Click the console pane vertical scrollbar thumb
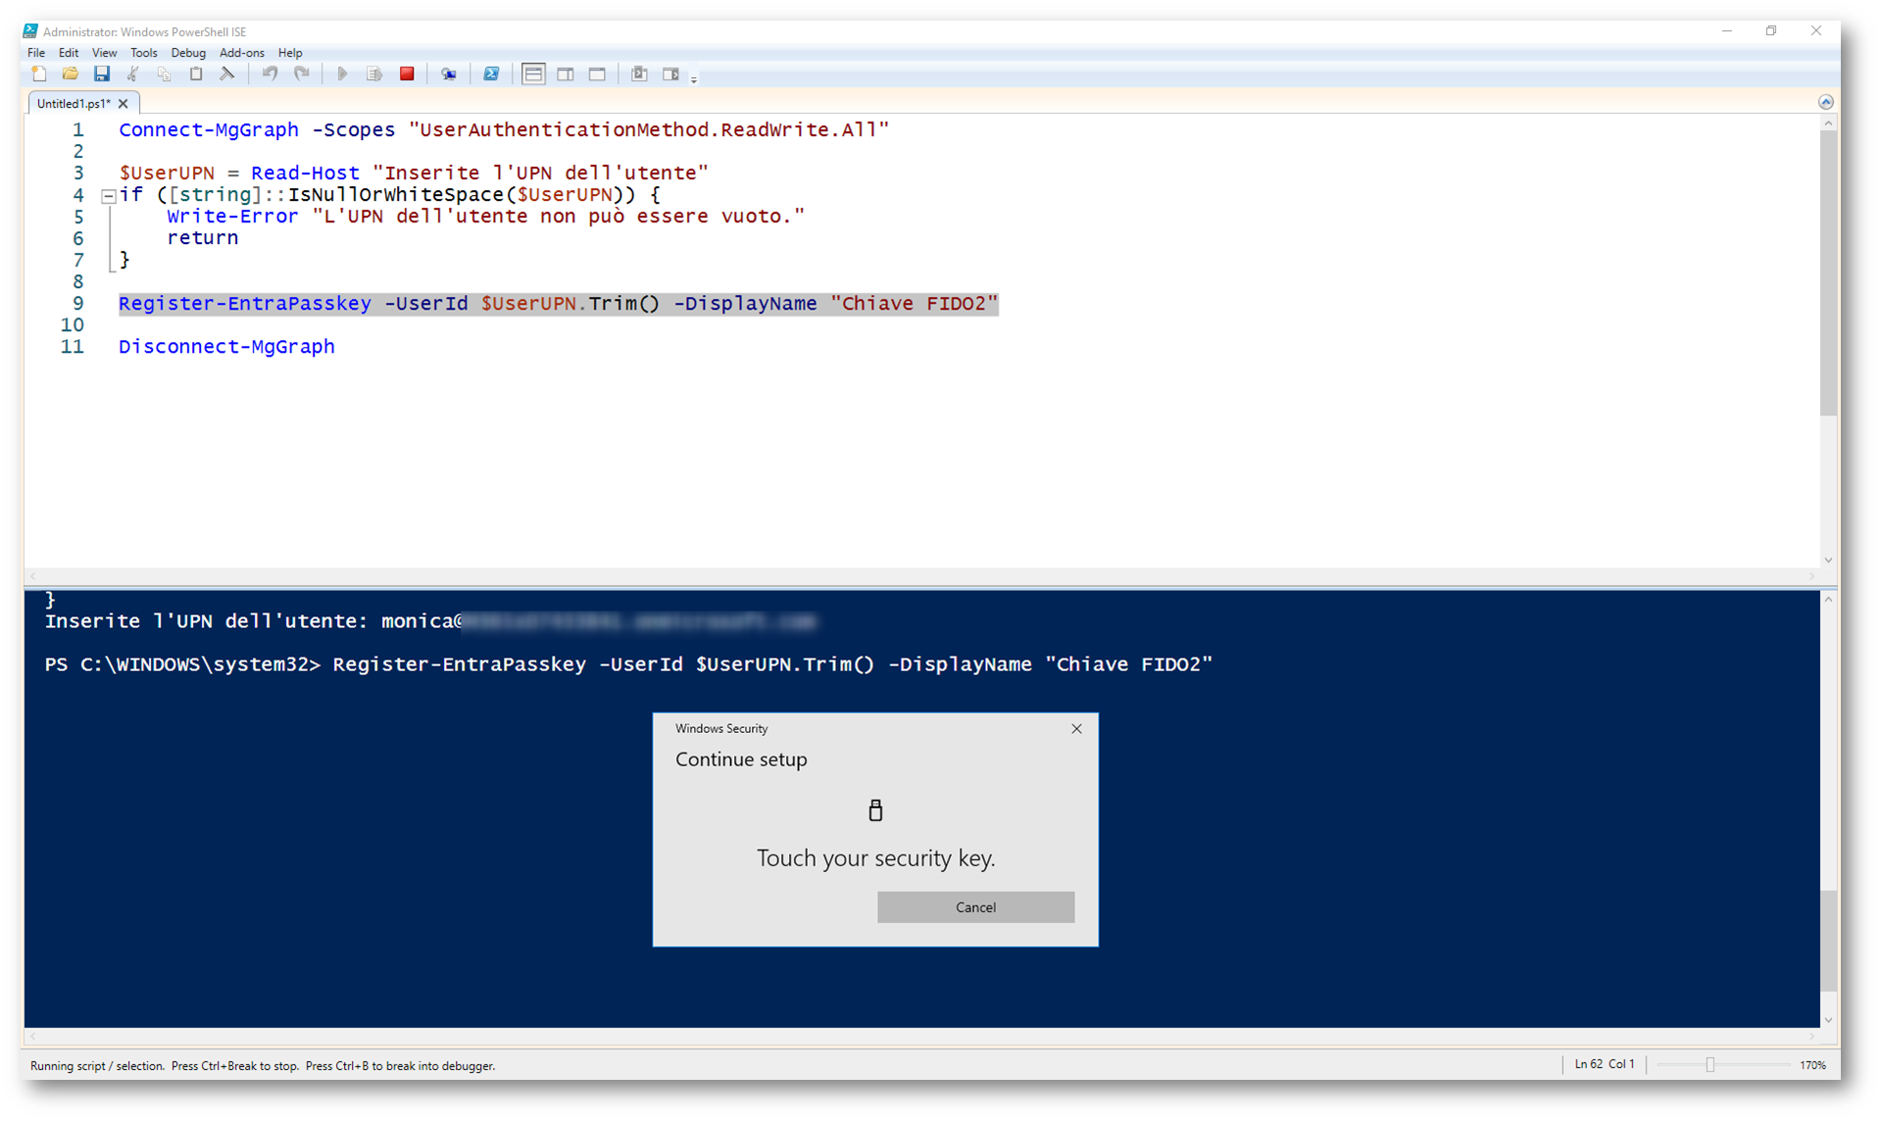1882x1121 pixels. click(x=1828, y=941)
